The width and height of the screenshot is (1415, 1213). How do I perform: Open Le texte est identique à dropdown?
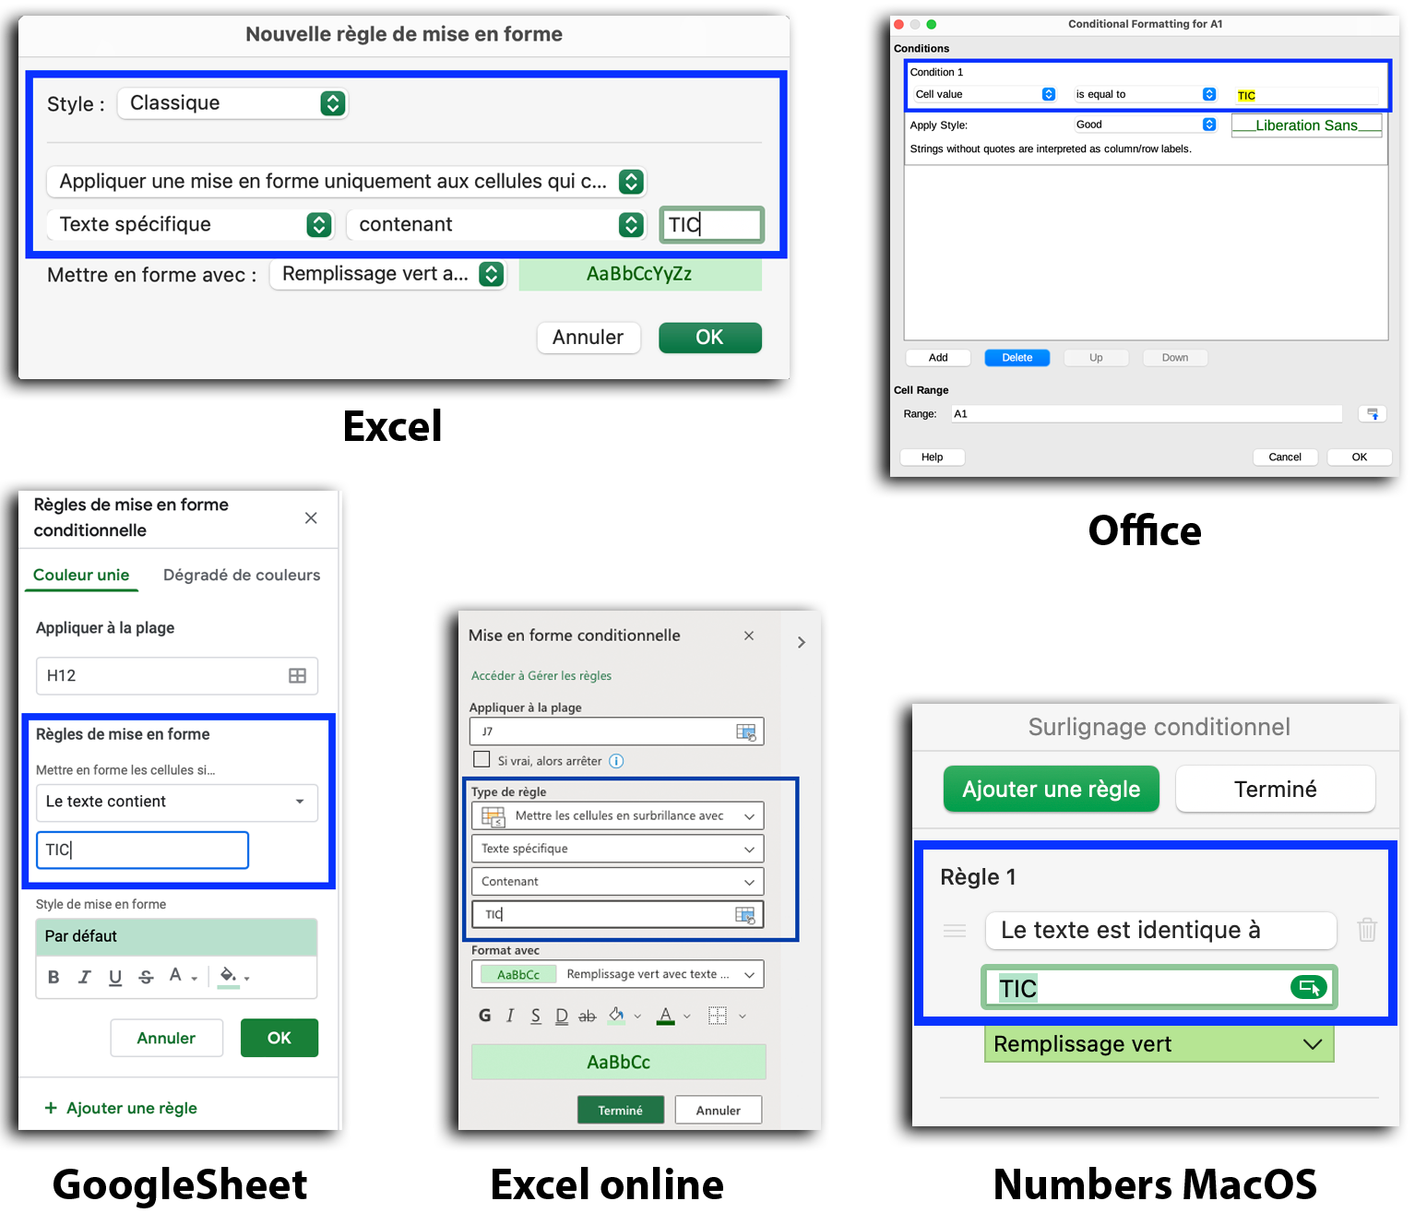[x=1160, y=930]
